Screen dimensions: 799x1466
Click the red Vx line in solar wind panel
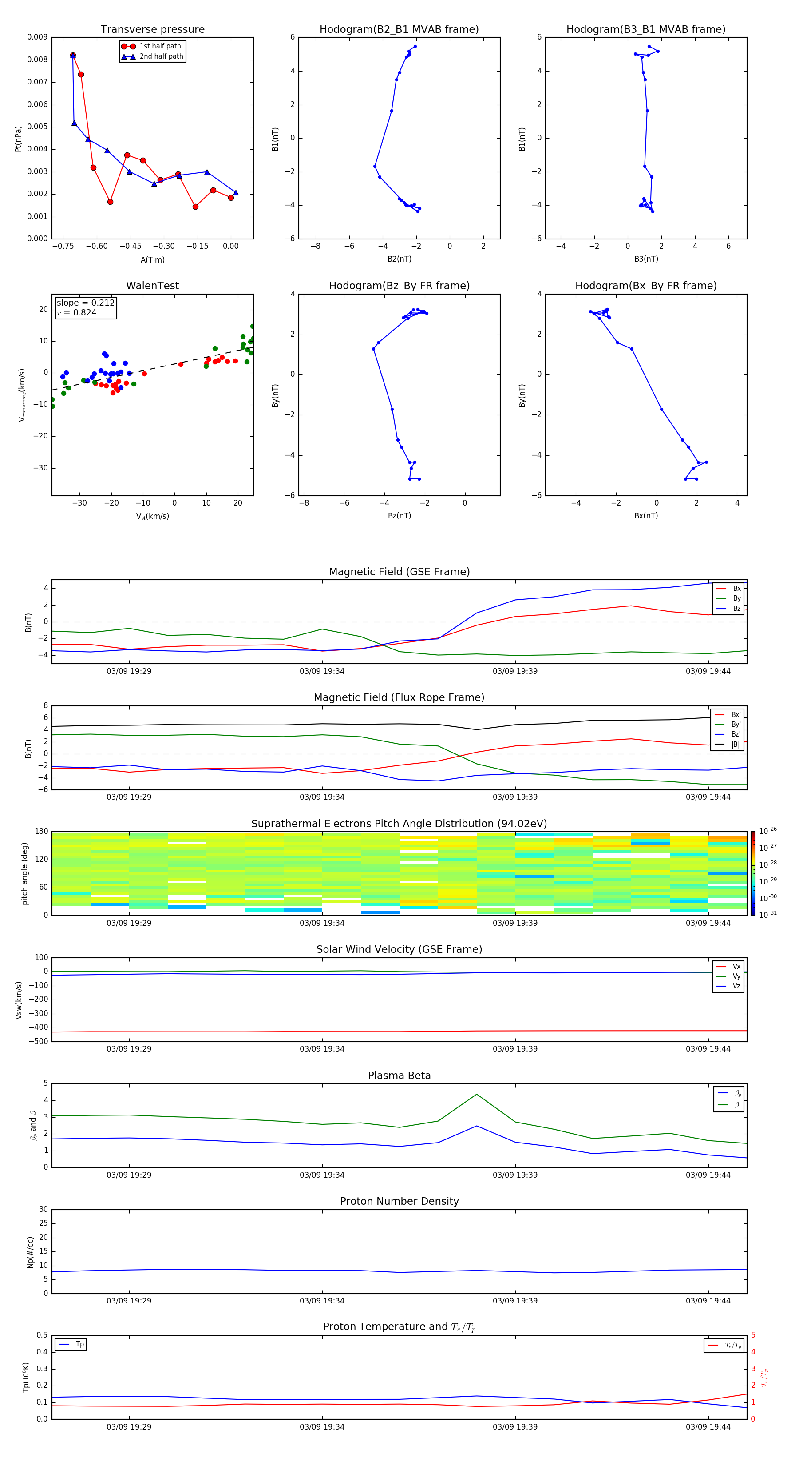click(x=399, y=1031)
